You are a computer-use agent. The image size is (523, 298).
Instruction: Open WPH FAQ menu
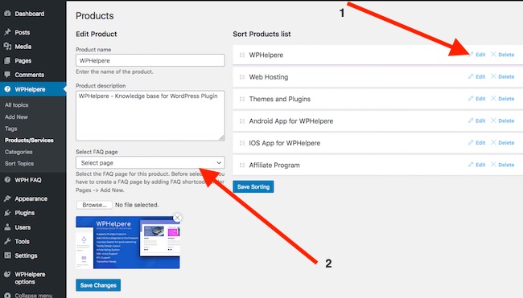pyautogui.click(x=28, y=180)
